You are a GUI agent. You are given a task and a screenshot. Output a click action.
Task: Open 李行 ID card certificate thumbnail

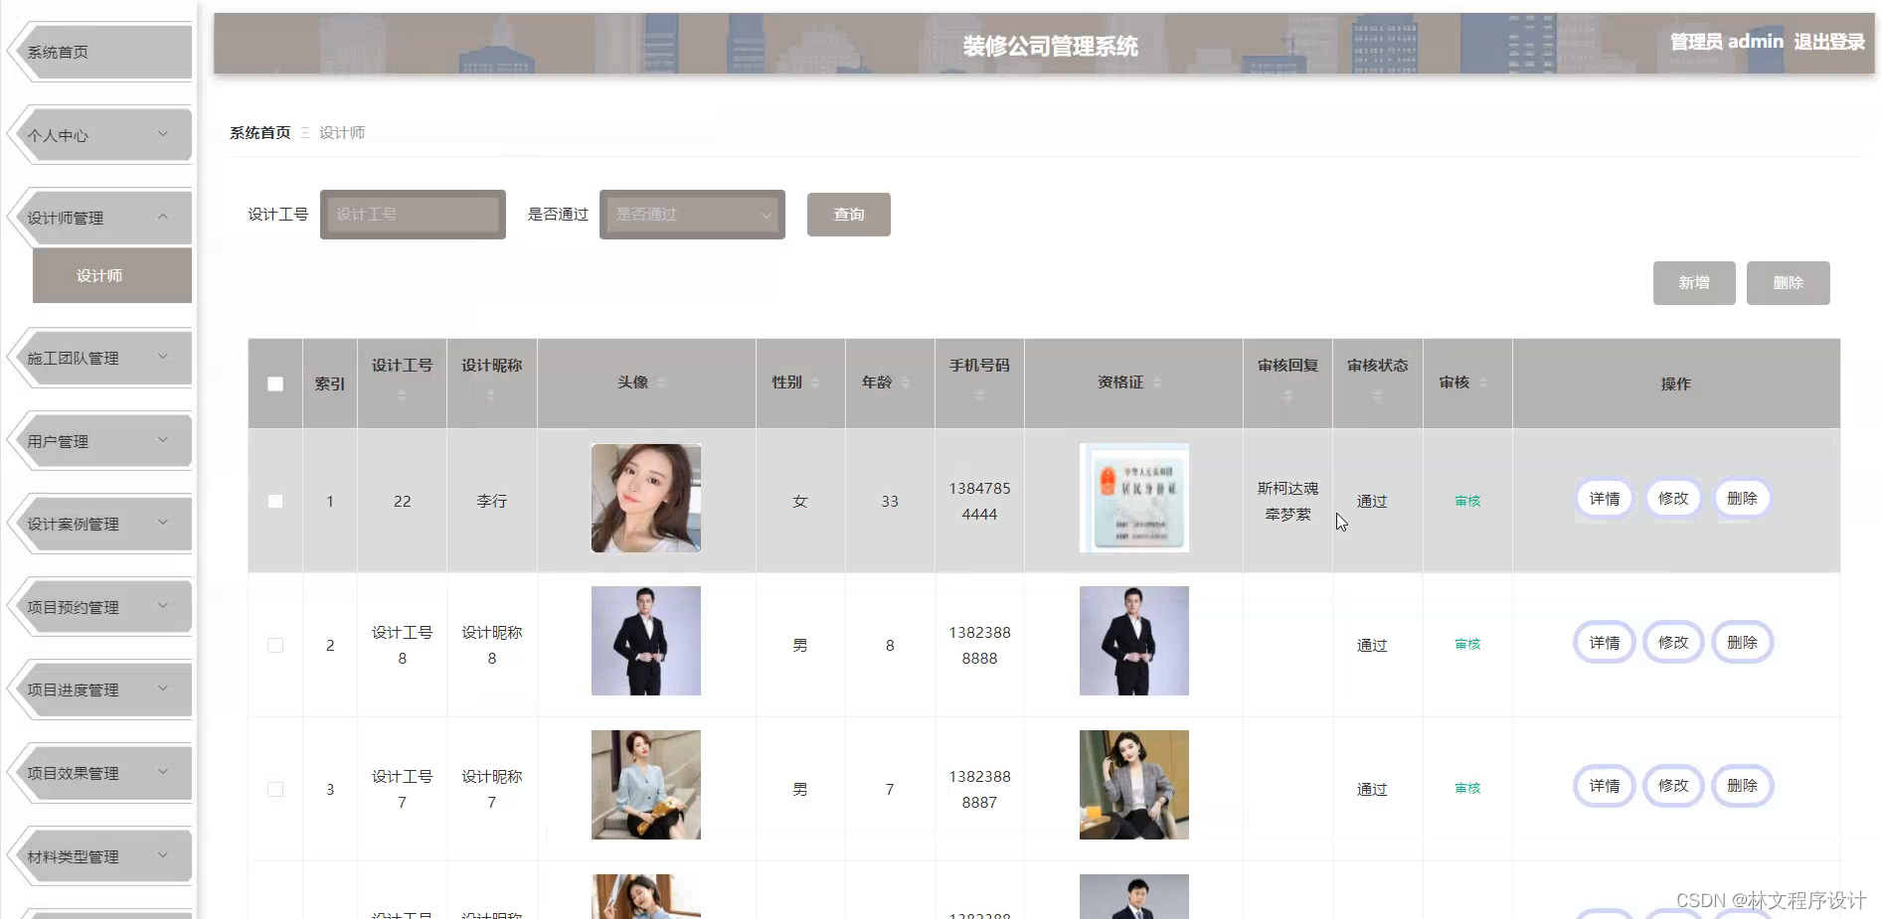[x=1134, y=498]
